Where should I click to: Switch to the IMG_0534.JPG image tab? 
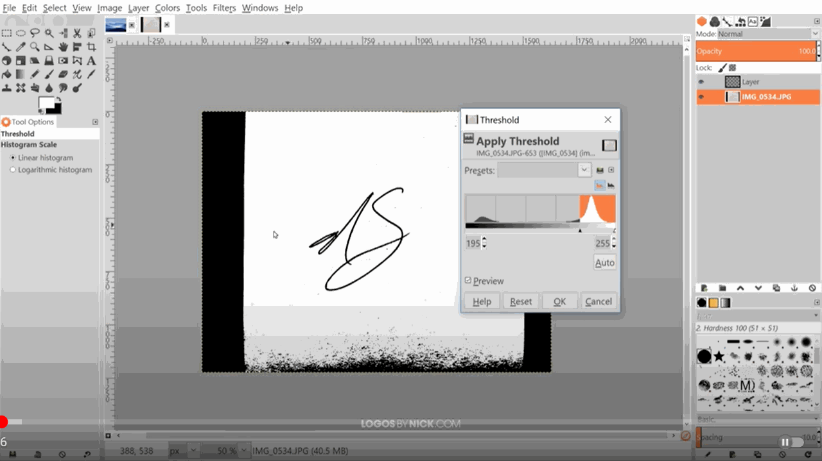tap(150, 24)
